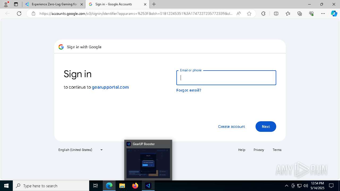View site information lock icon

[33, 14]
